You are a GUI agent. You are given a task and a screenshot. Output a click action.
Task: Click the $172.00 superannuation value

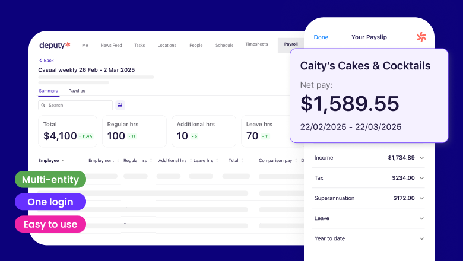coord(404,198)
